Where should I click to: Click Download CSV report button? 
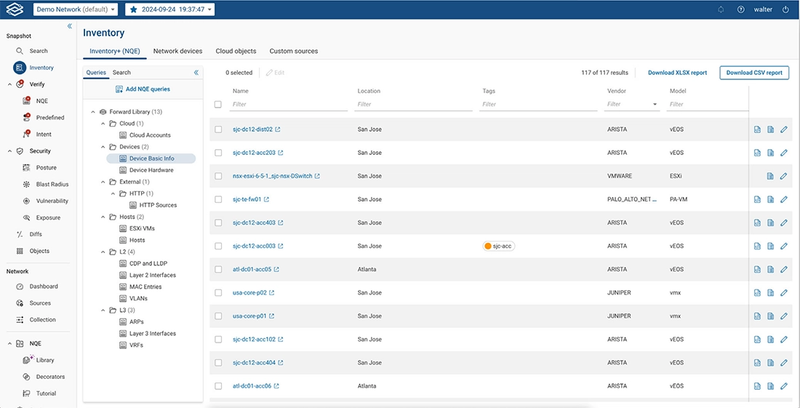pos(754,73)
